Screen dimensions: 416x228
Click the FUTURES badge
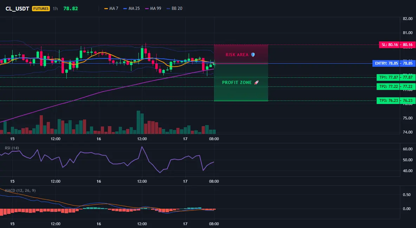[x=41, y=8]
